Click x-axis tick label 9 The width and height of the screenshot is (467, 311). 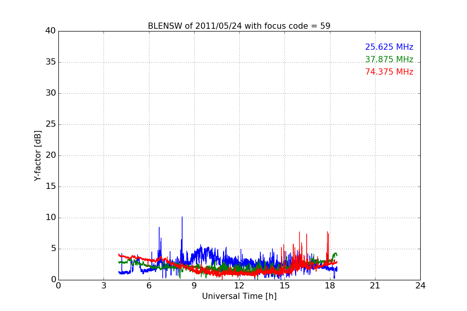194,286
